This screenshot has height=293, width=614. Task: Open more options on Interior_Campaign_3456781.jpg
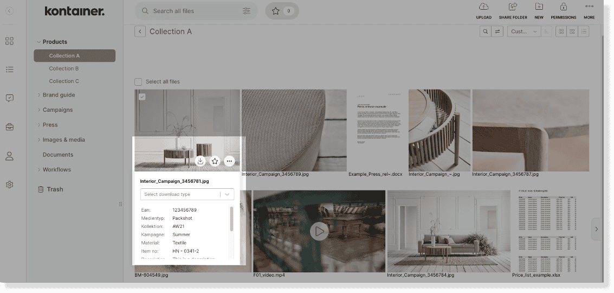(229, 161)
